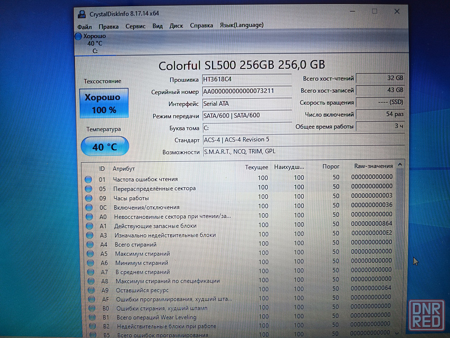Open the Справка menu

pyautogui.click(x=202, y=25)
